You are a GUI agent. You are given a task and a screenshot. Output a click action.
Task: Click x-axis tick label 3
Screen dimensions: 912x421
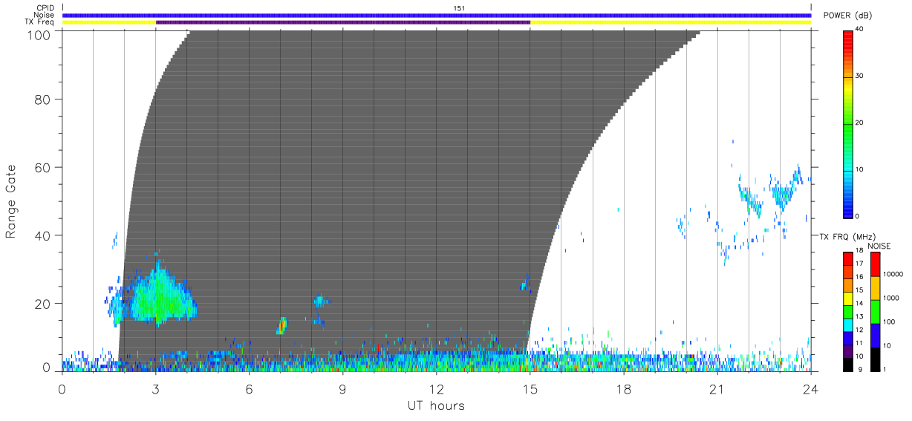[x=155, y=389]
